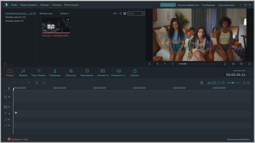Open the Медиа tab

click(x=10, y=73)
